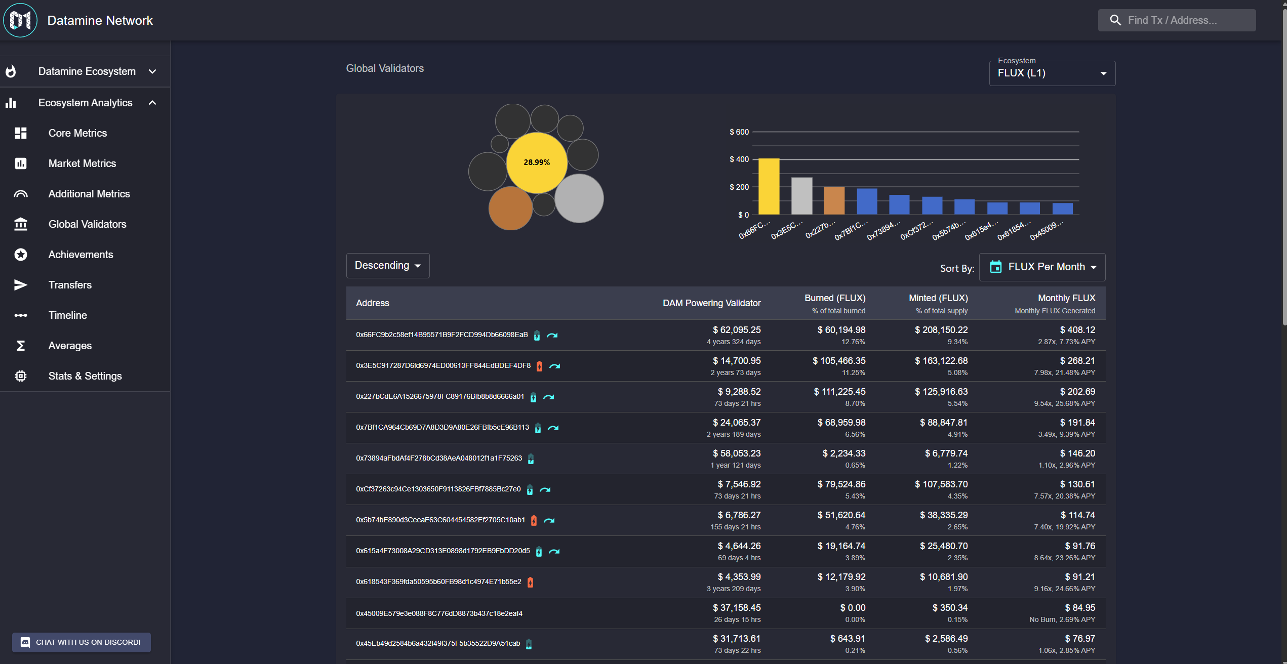This screenshot has height=664, width=1287.
Task: Click the Monthly FLUX column header
Action: tap(1055, 304)
